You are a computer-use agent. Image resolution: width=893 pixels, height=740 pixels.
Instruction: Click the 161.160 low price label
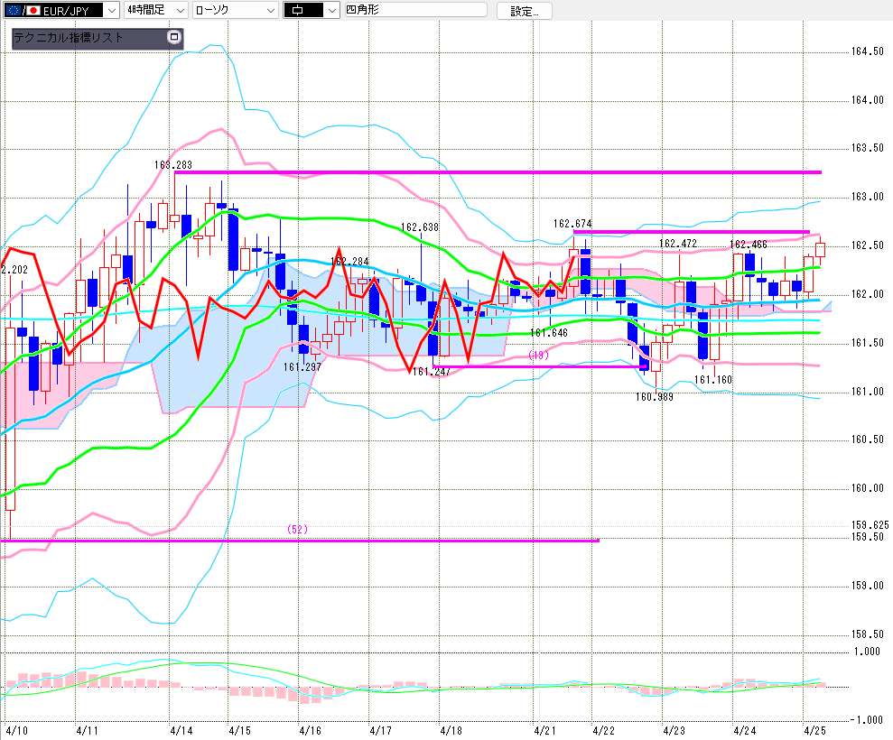click(x=713, y=380)
